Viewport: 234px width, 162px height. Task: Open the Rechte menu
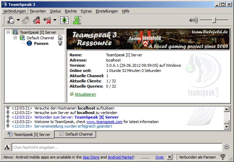coord(71,11)
